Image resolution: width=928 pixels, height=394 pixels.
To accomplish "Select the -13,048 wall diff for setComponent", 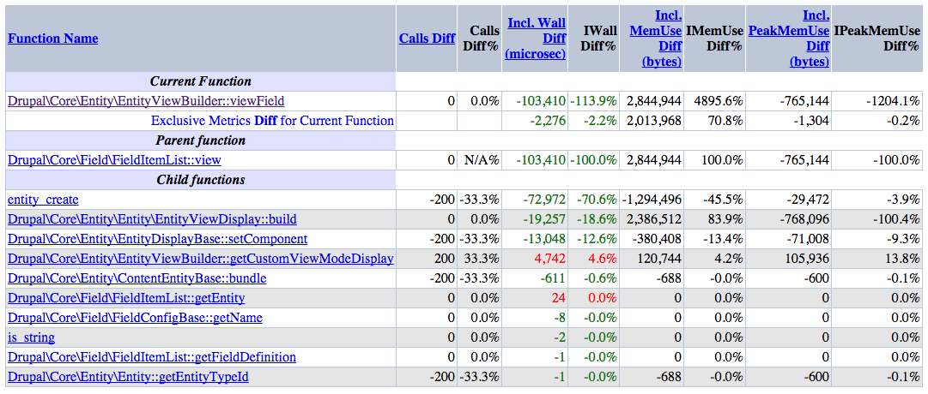I will coord(543,239).
